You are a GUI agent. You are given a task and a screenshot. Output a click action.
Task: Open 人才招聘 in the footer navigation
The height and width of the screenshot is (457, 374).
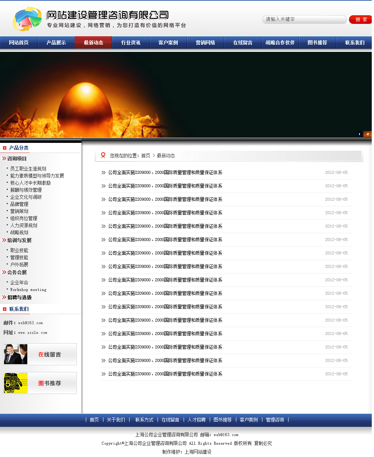[x=196, y=420]
